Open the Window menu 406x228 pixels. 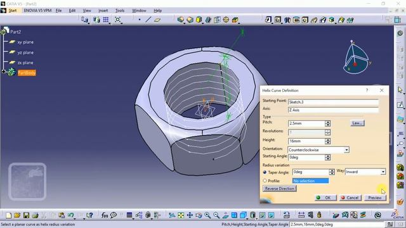click(139, 11)
